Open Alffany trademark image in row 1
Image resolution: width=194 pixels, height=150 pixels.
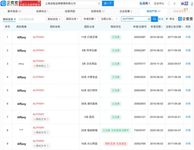pyautogui.click(x=21, y=37)
